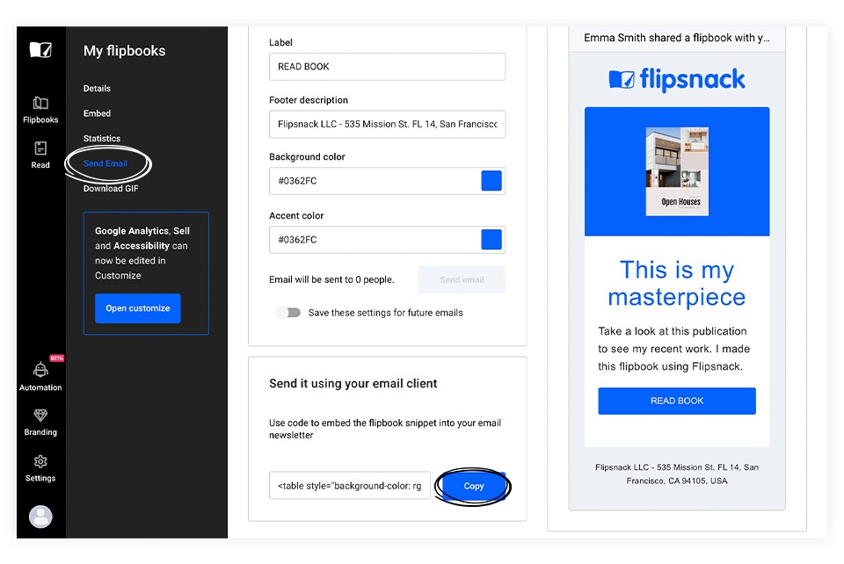844x564 pixels.
Task: Click the Open Houses flipbook cover thumbnail
Action: click(x=677, y=171)
